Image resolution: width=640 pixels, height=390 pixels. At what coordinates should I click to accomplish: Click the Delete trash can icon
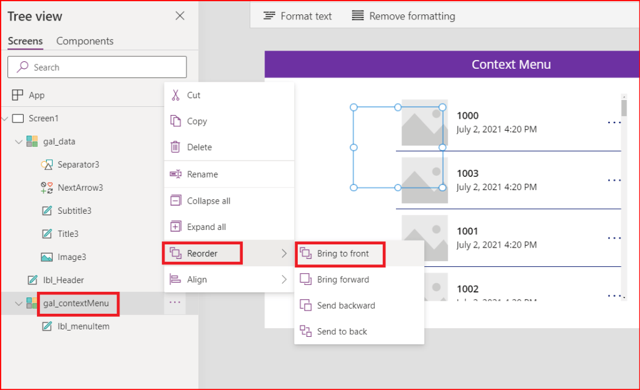[176, 147]
